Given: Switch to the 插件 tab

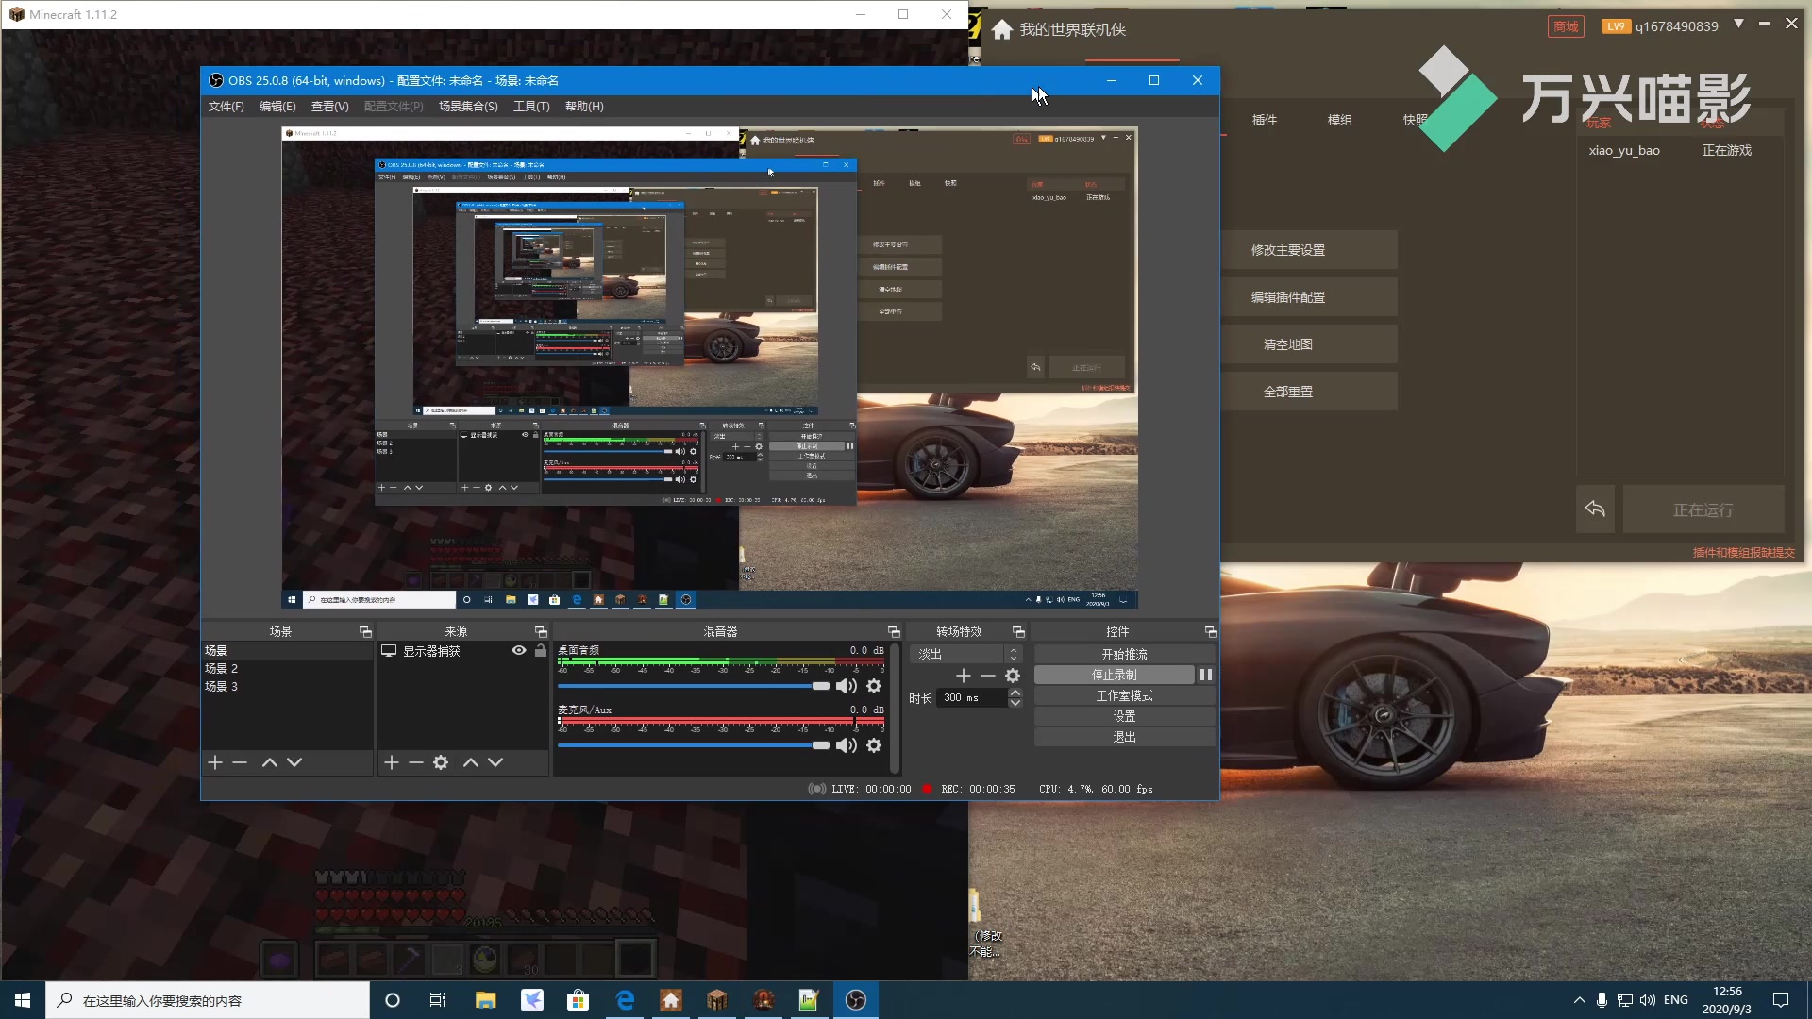Looking at the screenshot, I should 1265,120.
